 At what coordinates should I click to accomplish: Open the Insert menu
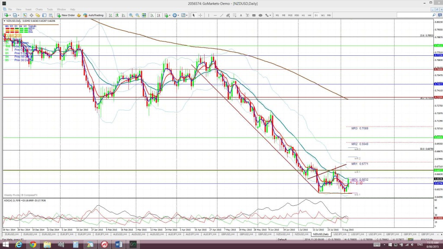[28, 10]
